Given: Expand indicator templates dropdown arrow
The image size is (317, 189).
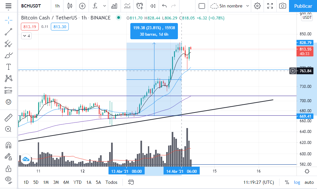Looking at the screenshot, I should pos(105,6).
